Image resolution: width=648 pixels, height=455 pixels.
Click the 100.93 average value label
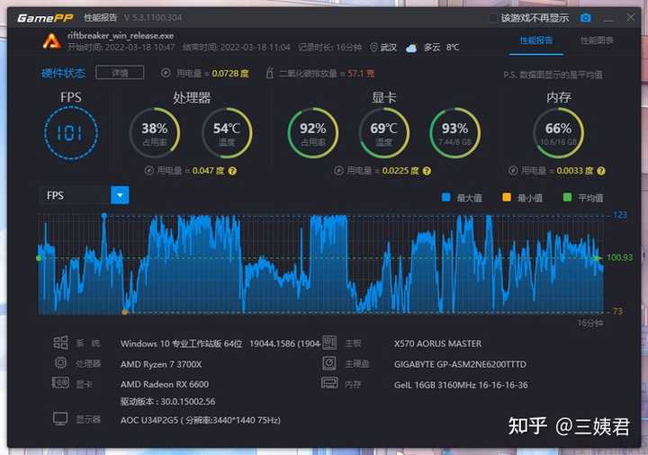(x=619, y=257)
